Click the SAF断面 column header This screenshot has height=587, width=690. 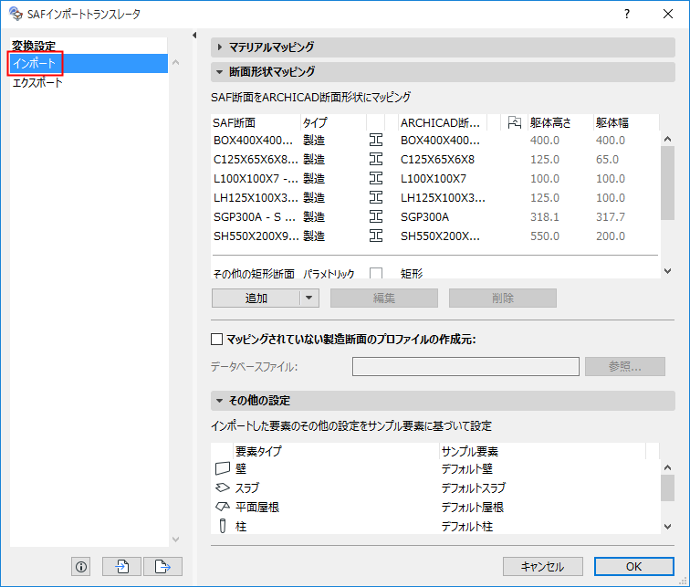point(256,122)
